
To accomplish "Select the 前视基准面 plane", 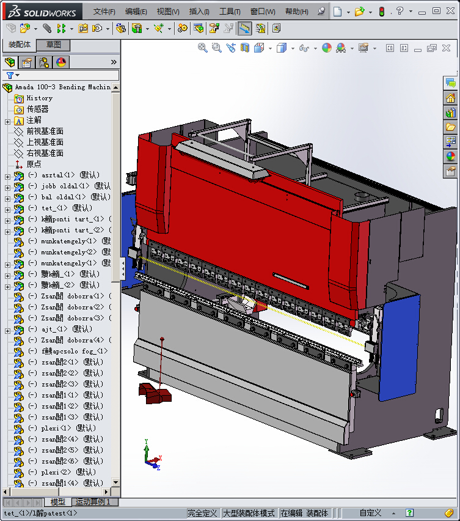I will [x=45, y=131].
